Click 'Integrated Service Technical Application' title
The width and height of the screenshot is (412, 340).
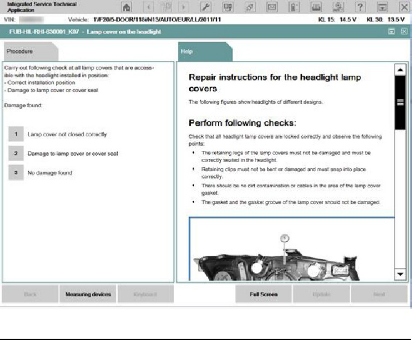tap(42, 7)
